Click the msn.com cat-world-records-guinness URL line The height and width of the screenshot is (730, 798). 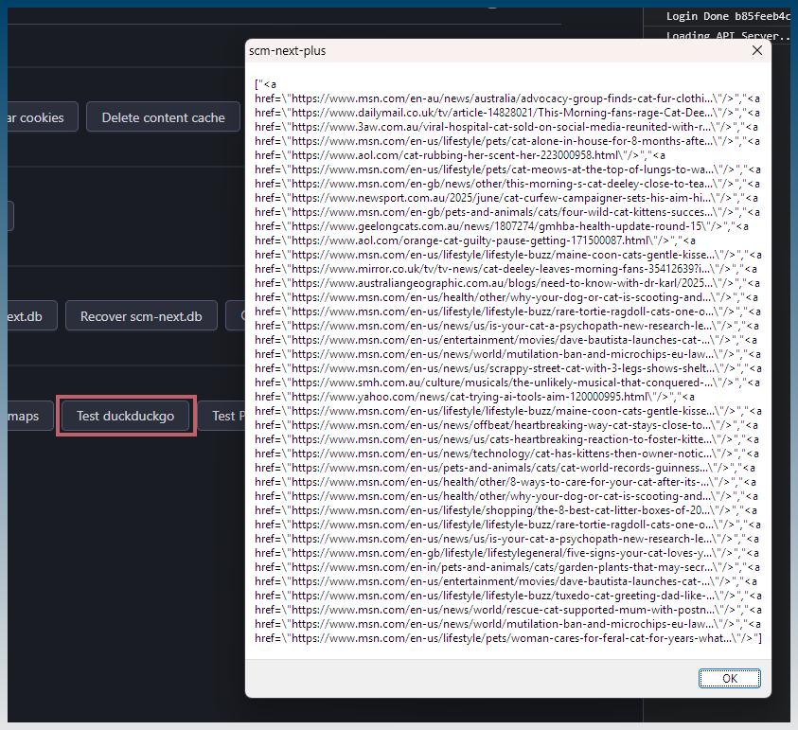[x=505, y=468]
